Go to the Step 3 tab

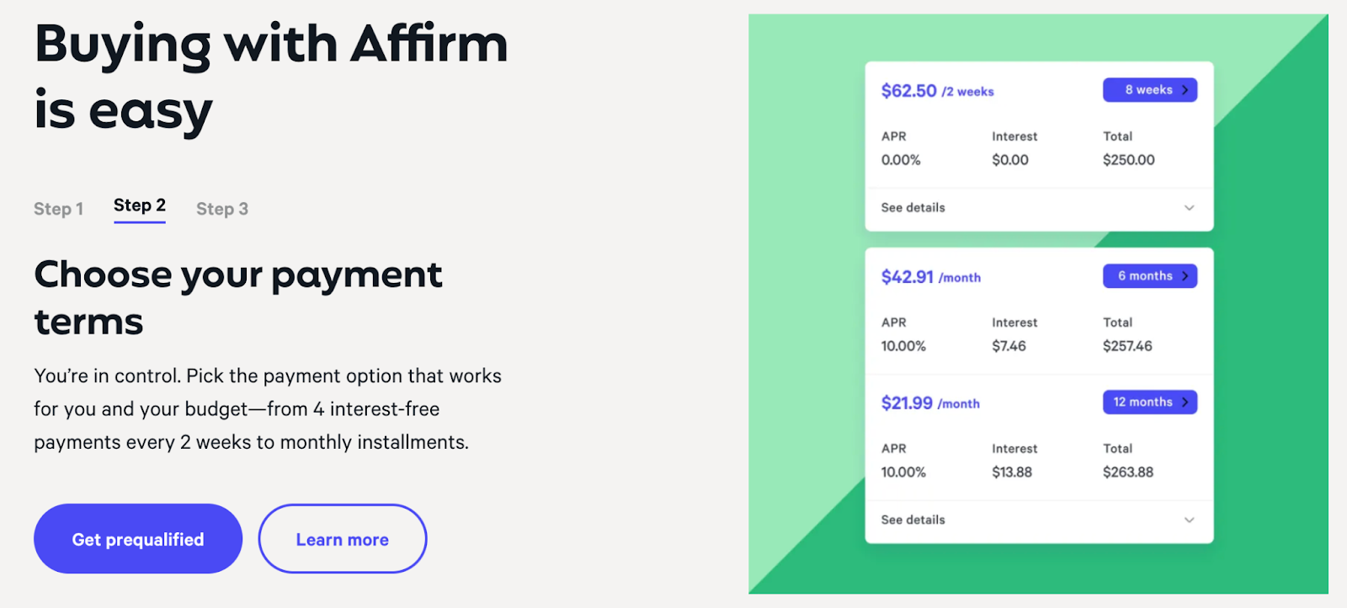pyautogui.click(x=222, y=209)
